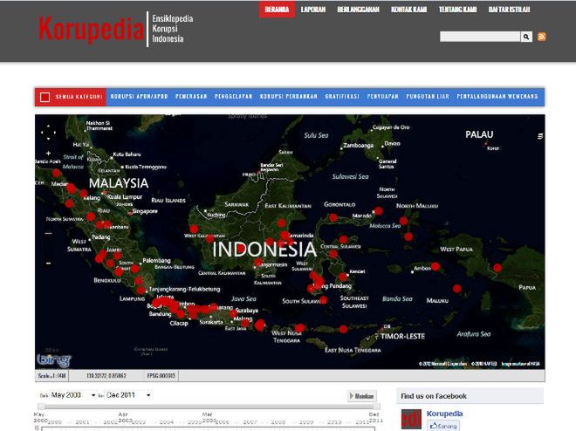Click the map pan arrows control
Image resolution: width=576 pixels, height=431 pixels.
tap(48, 133)
